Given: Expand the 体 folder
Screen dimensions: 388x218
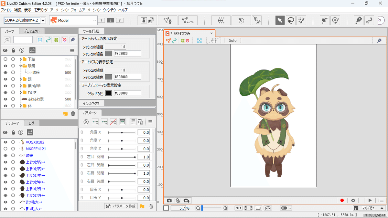Looking at the screenshot, I should (x=21, y=106).
